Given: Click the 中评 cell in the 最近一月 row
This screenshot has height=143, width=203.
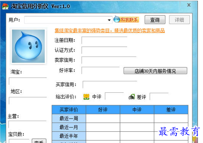Looking at the screenshot, I should 137,127.
